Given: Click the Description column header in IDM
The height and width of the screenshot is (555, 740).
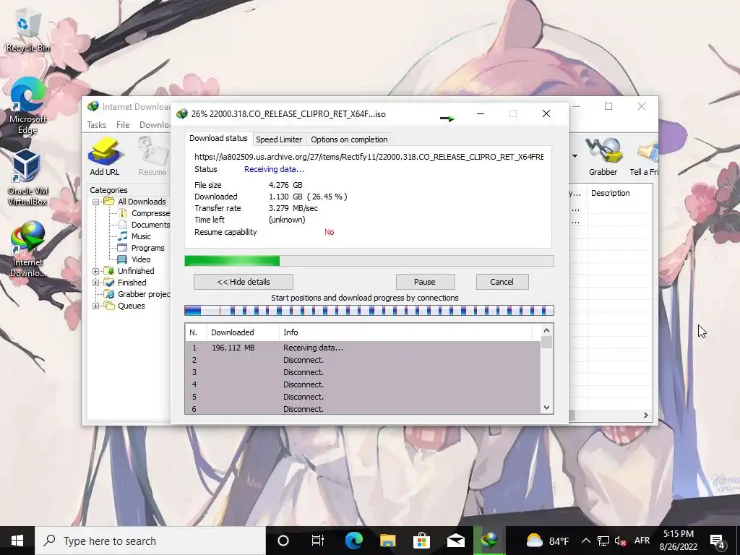Looking at the screenshot, I should 619,193.
